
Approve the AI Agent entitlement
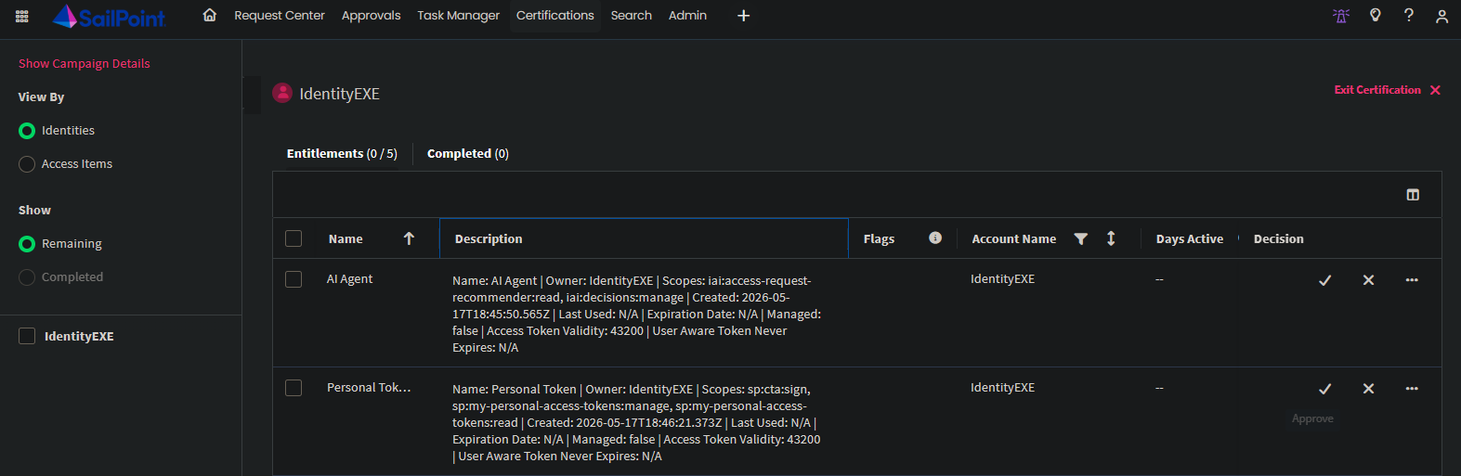[1325, 280]
